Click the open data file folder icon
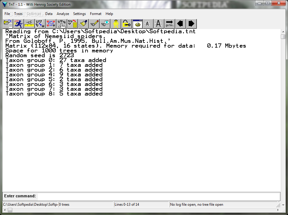 [x=8, y=24]
